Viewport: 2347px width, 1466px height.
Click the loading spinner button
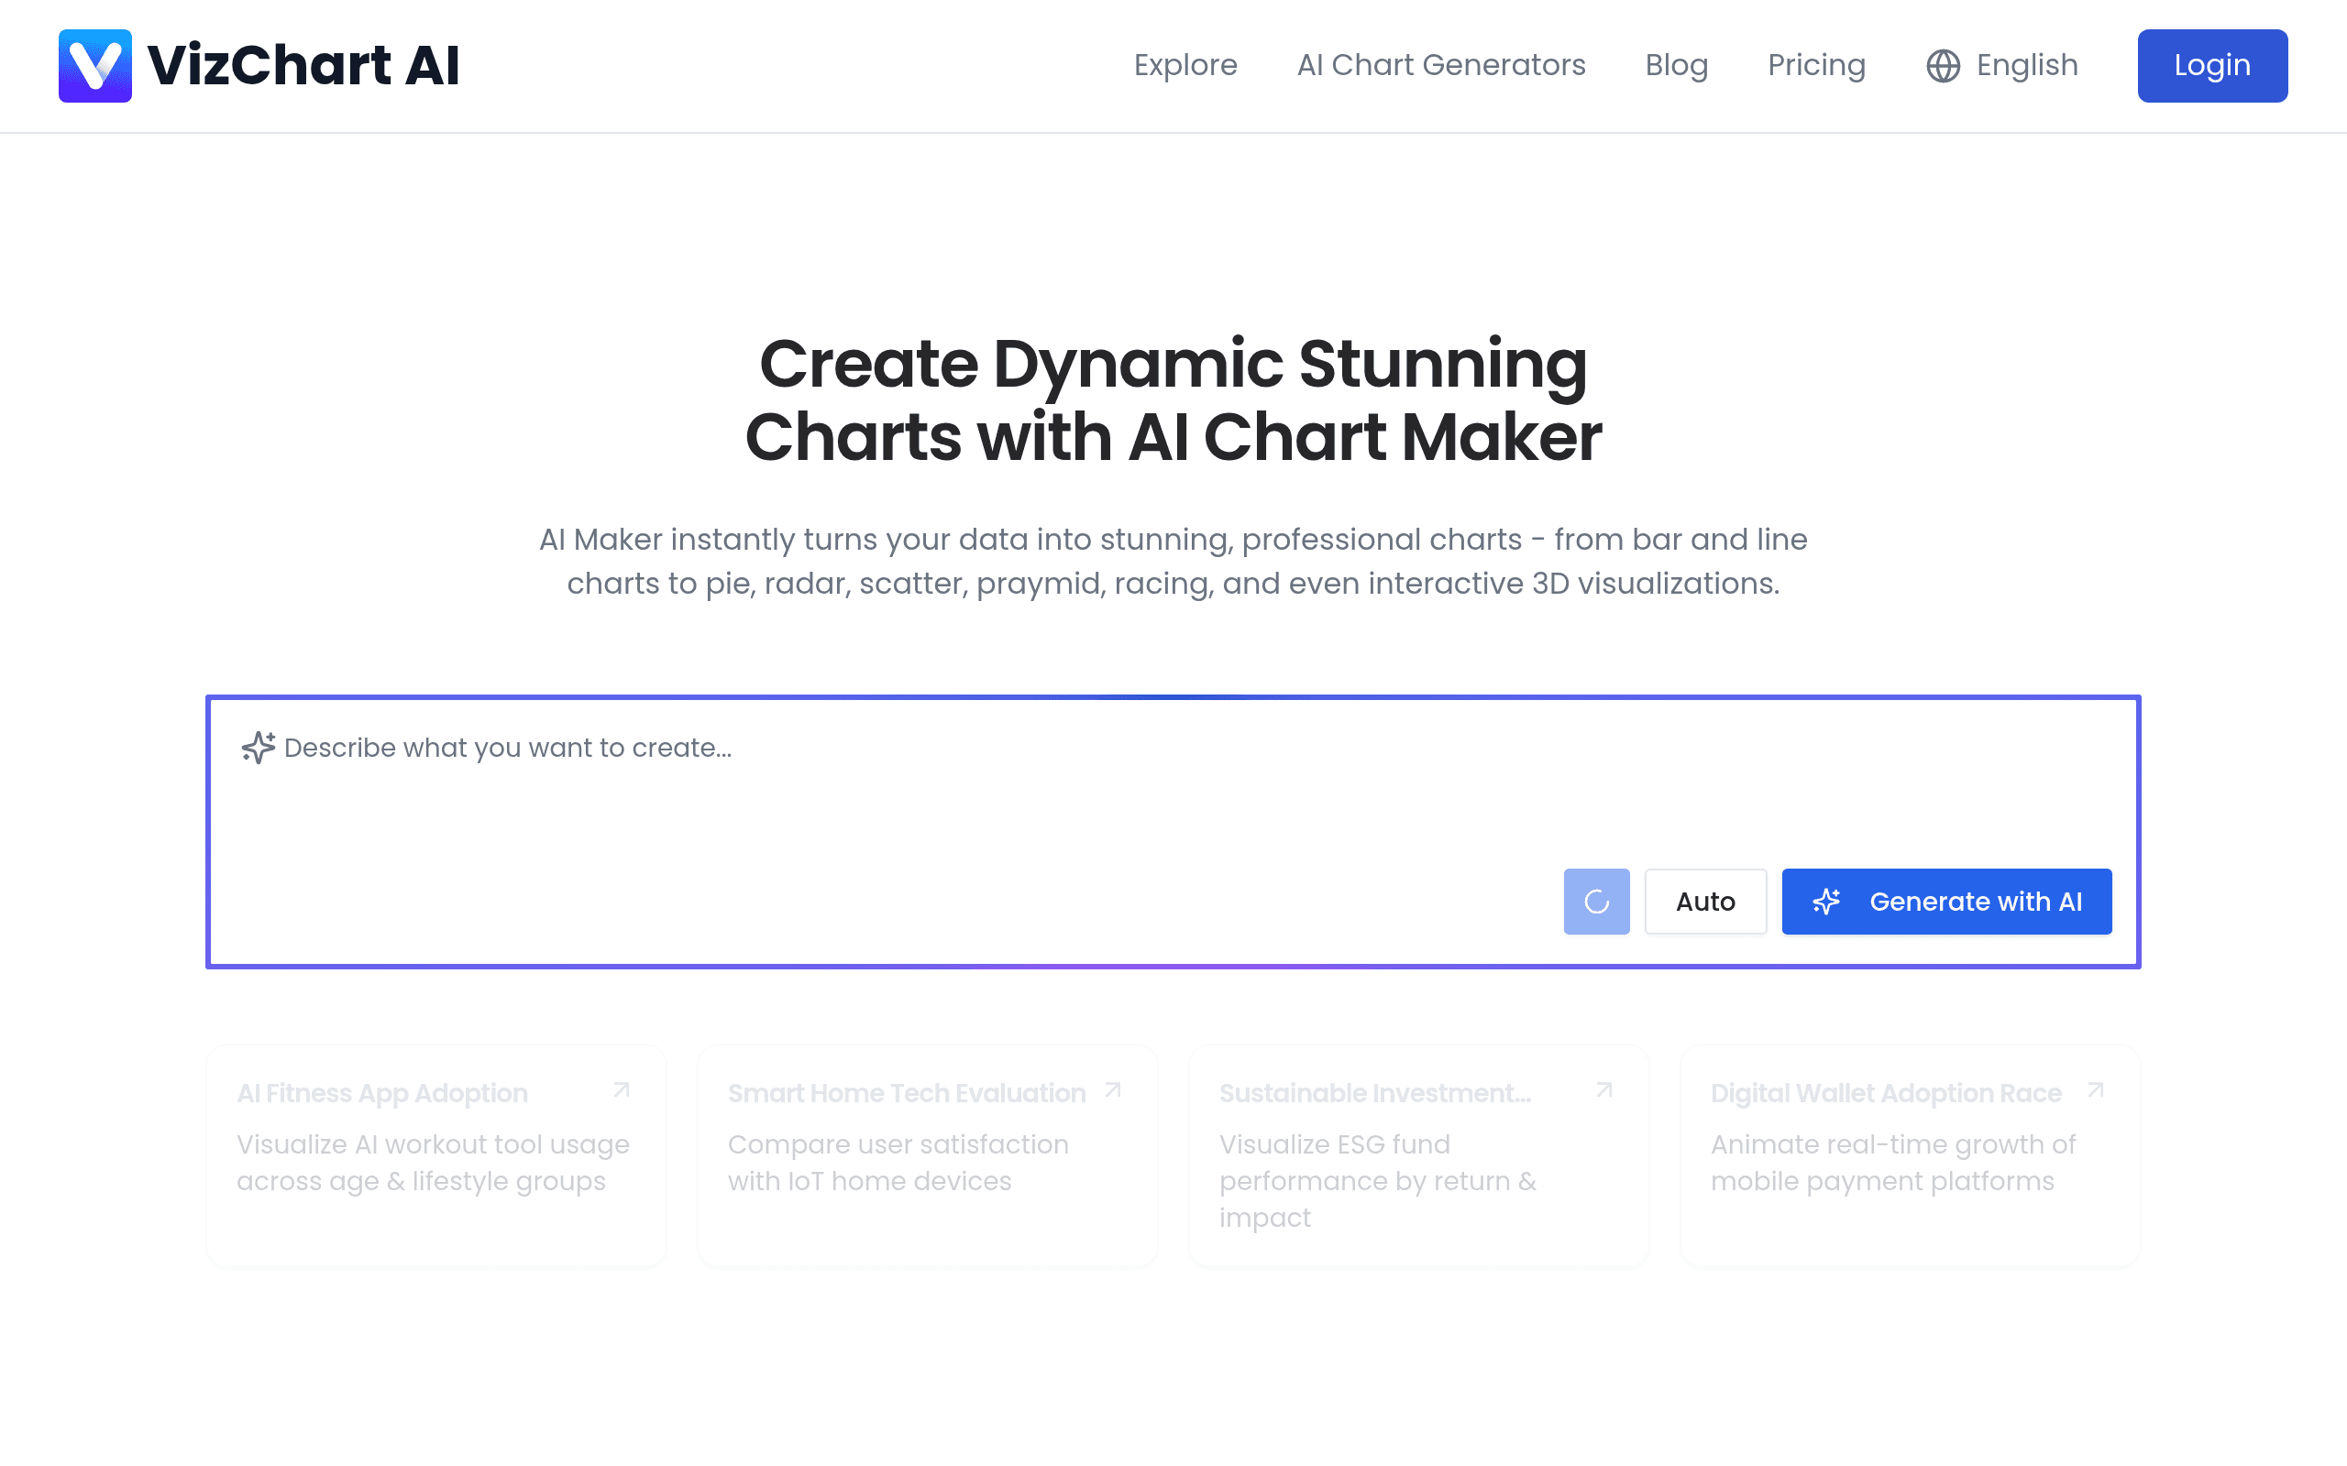[1596, 902]
